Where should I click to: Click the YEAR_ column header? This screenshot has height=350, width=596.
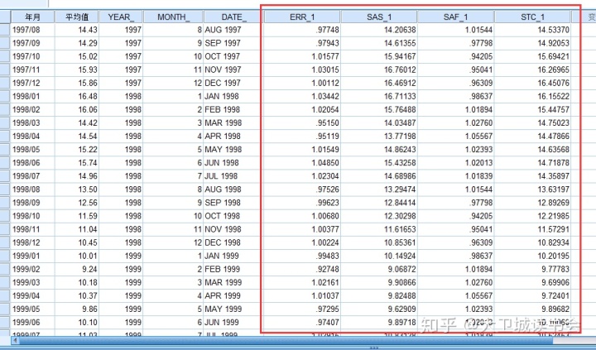coord(121,17)
